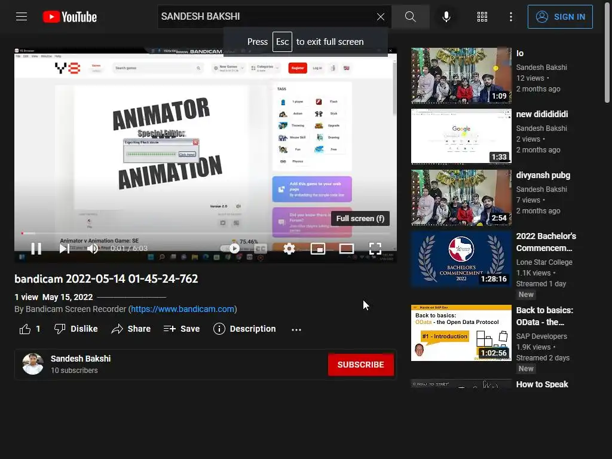Toggle full screen mode

click(x=375, y=248)
